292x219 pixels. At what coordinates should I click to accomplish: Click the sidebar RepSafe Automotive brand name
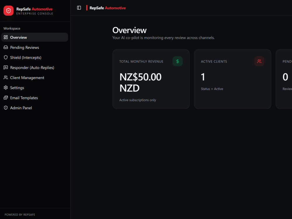34,9
